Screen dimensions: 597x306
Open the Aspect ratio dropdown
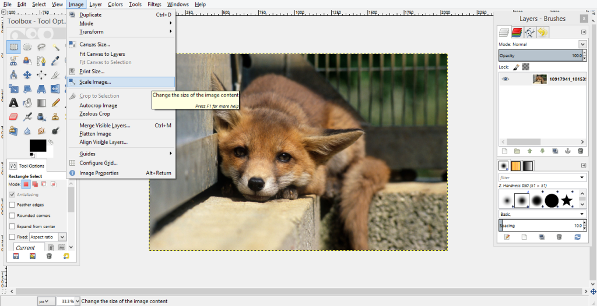click(48, 237)
